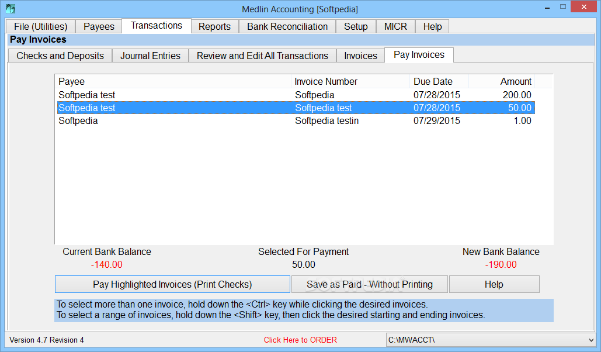This screenshot has width=601, height=352.
Task: Select the invoice row with amount 200.00
Action: tap(296, 95)
